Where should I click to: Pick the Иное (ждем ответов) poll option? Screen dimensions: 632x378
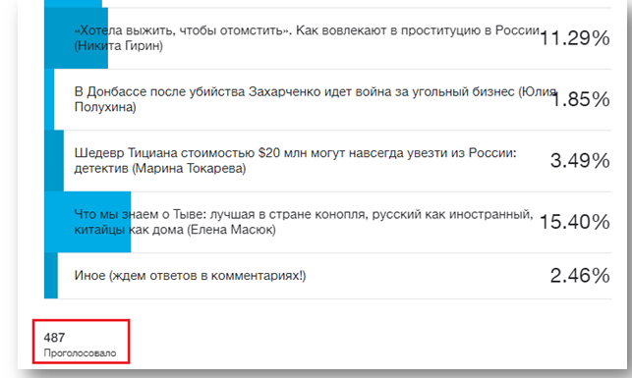click(327, 276)
